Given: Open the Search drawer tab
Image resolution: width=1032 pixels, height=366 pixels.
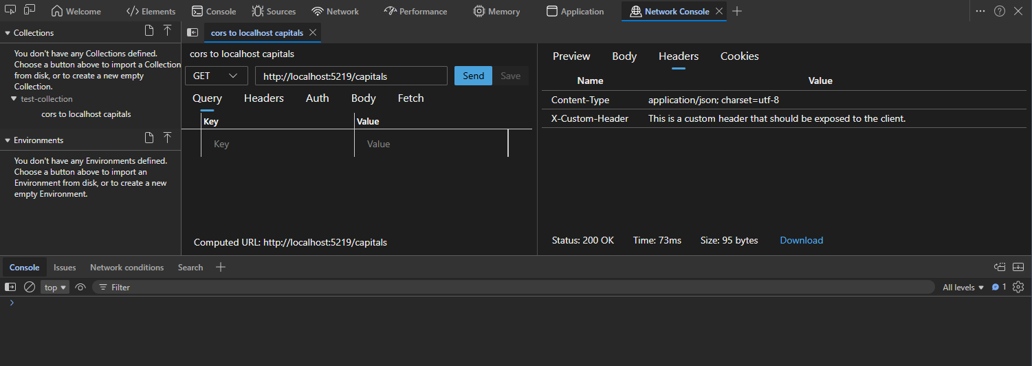Looking at the screenshot, I should click(x=190, y=267).
